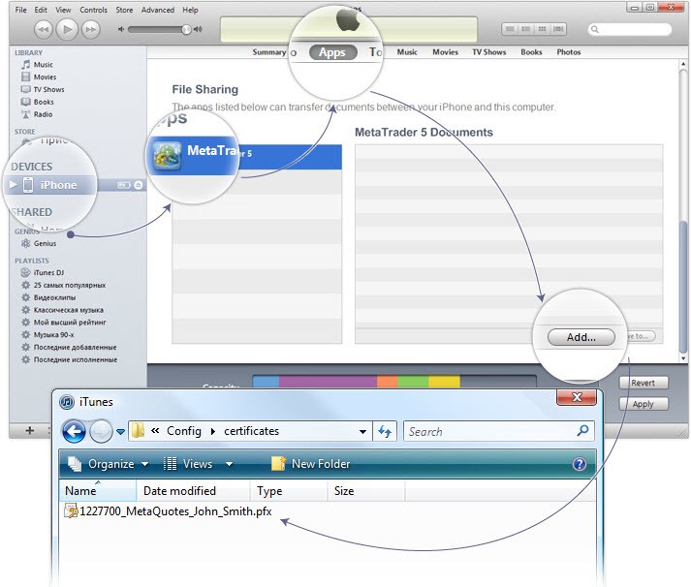Image resolution: width=691 pixels, height=587 pixels.
Task: Open the 25 самых популярных playlist
Action: [x=70, y=285]
